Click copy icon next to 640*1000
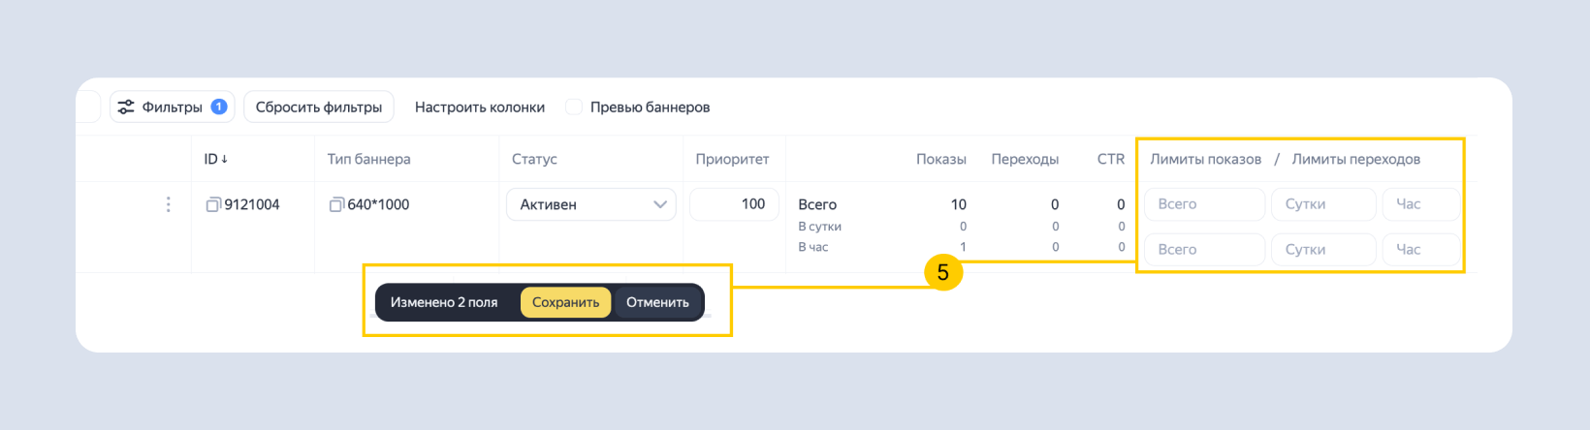 (336, 204)
